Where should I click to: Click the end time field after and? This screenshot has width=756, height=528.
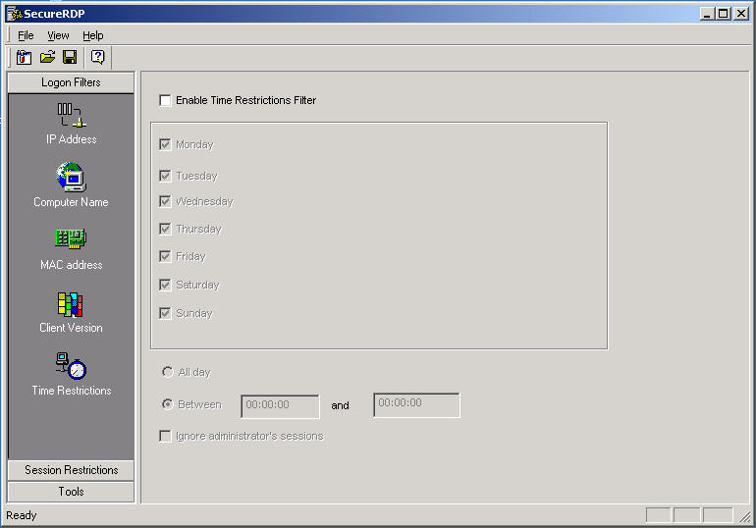[416, 404]
